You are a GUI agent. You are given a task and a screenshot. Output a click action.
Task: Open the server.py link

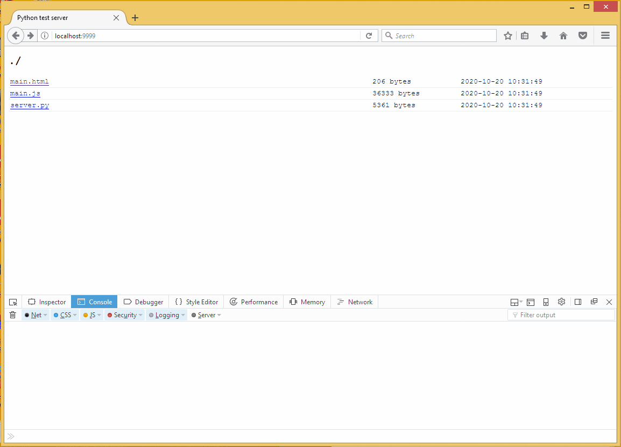(x=30, y=106)
